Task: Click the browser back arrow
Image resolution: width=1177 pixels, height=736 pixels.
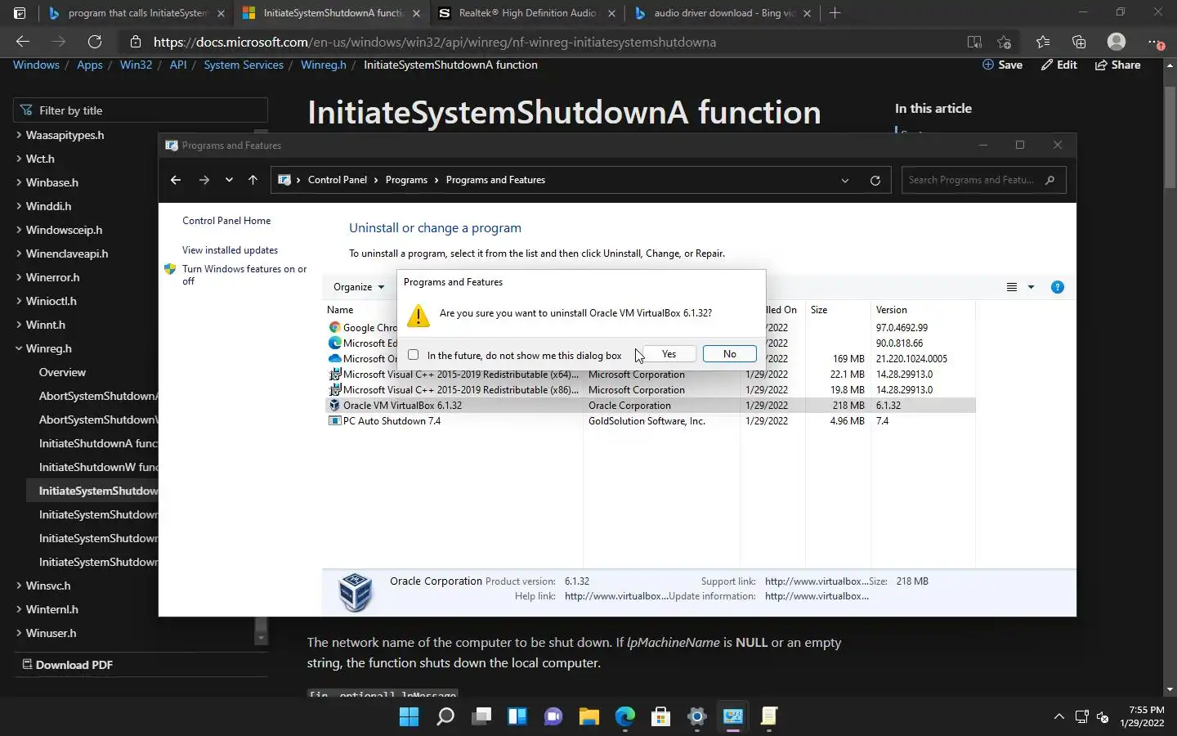Action: [23, 42]
